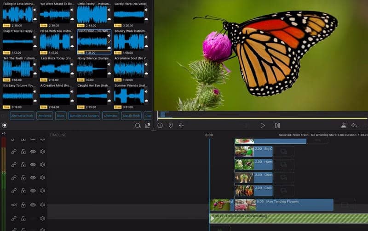
Task: Open the export and share icon
Action: (x=343, y=125)
